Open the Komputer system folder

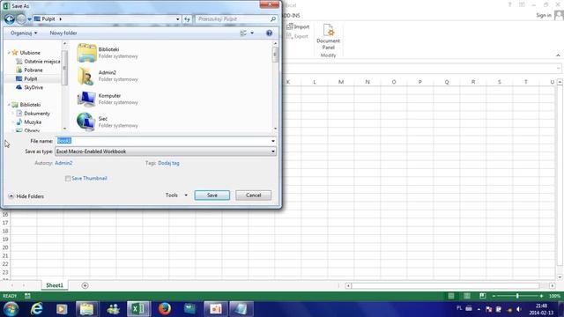[108, 99]
